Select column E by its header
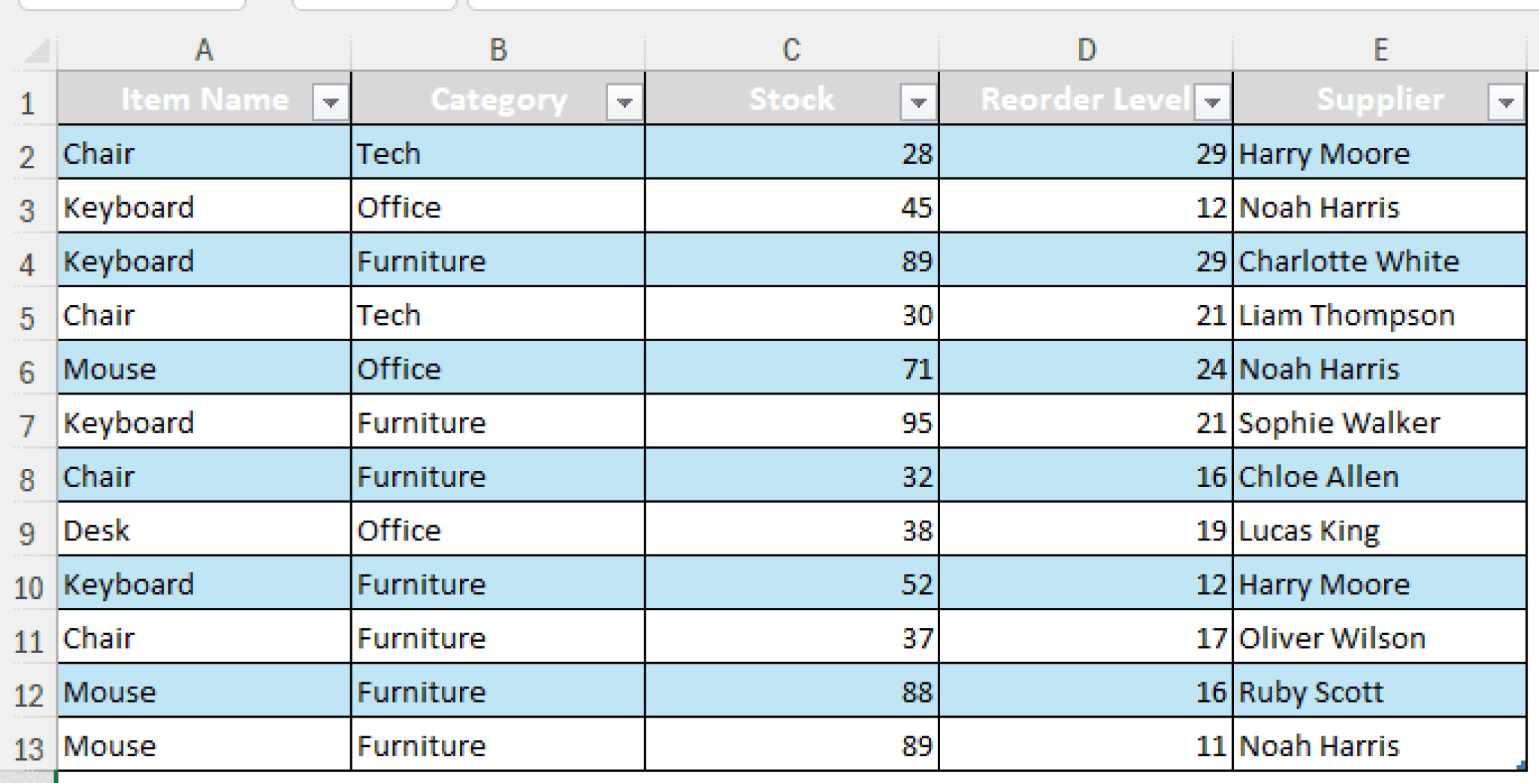This screenshot has width=1539, height=783. (1380, 50)
